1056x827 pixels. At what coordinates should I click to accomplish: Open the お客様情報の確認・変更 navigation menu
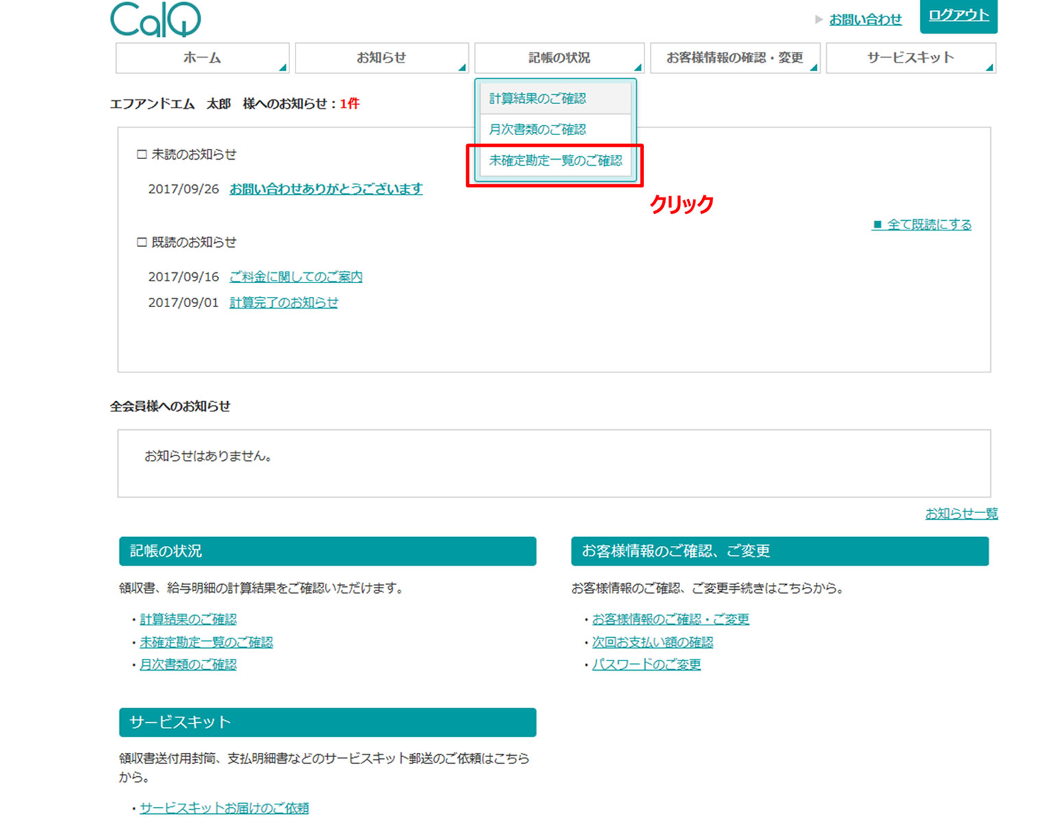pyautogui.click(x=735, y=58)
